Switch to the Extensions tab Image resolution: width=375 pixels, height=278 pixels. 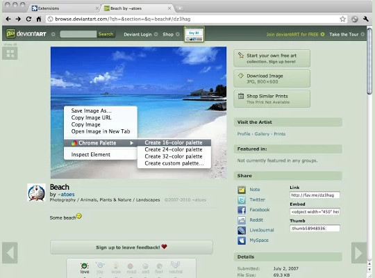coord(65,8)
